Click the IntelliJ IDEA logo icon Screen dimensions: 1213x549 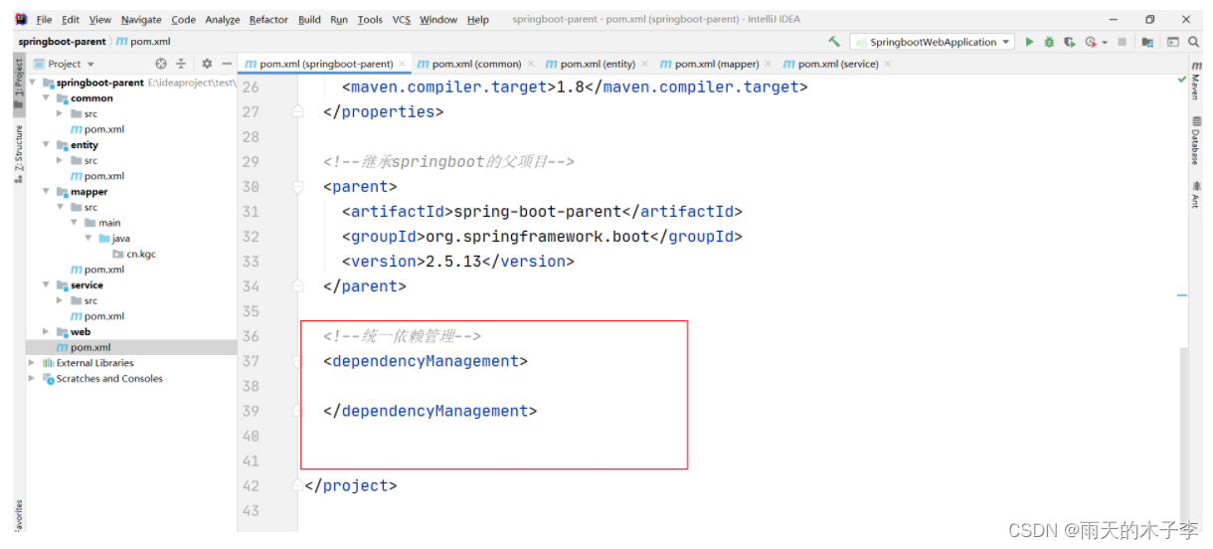point(21,19)
